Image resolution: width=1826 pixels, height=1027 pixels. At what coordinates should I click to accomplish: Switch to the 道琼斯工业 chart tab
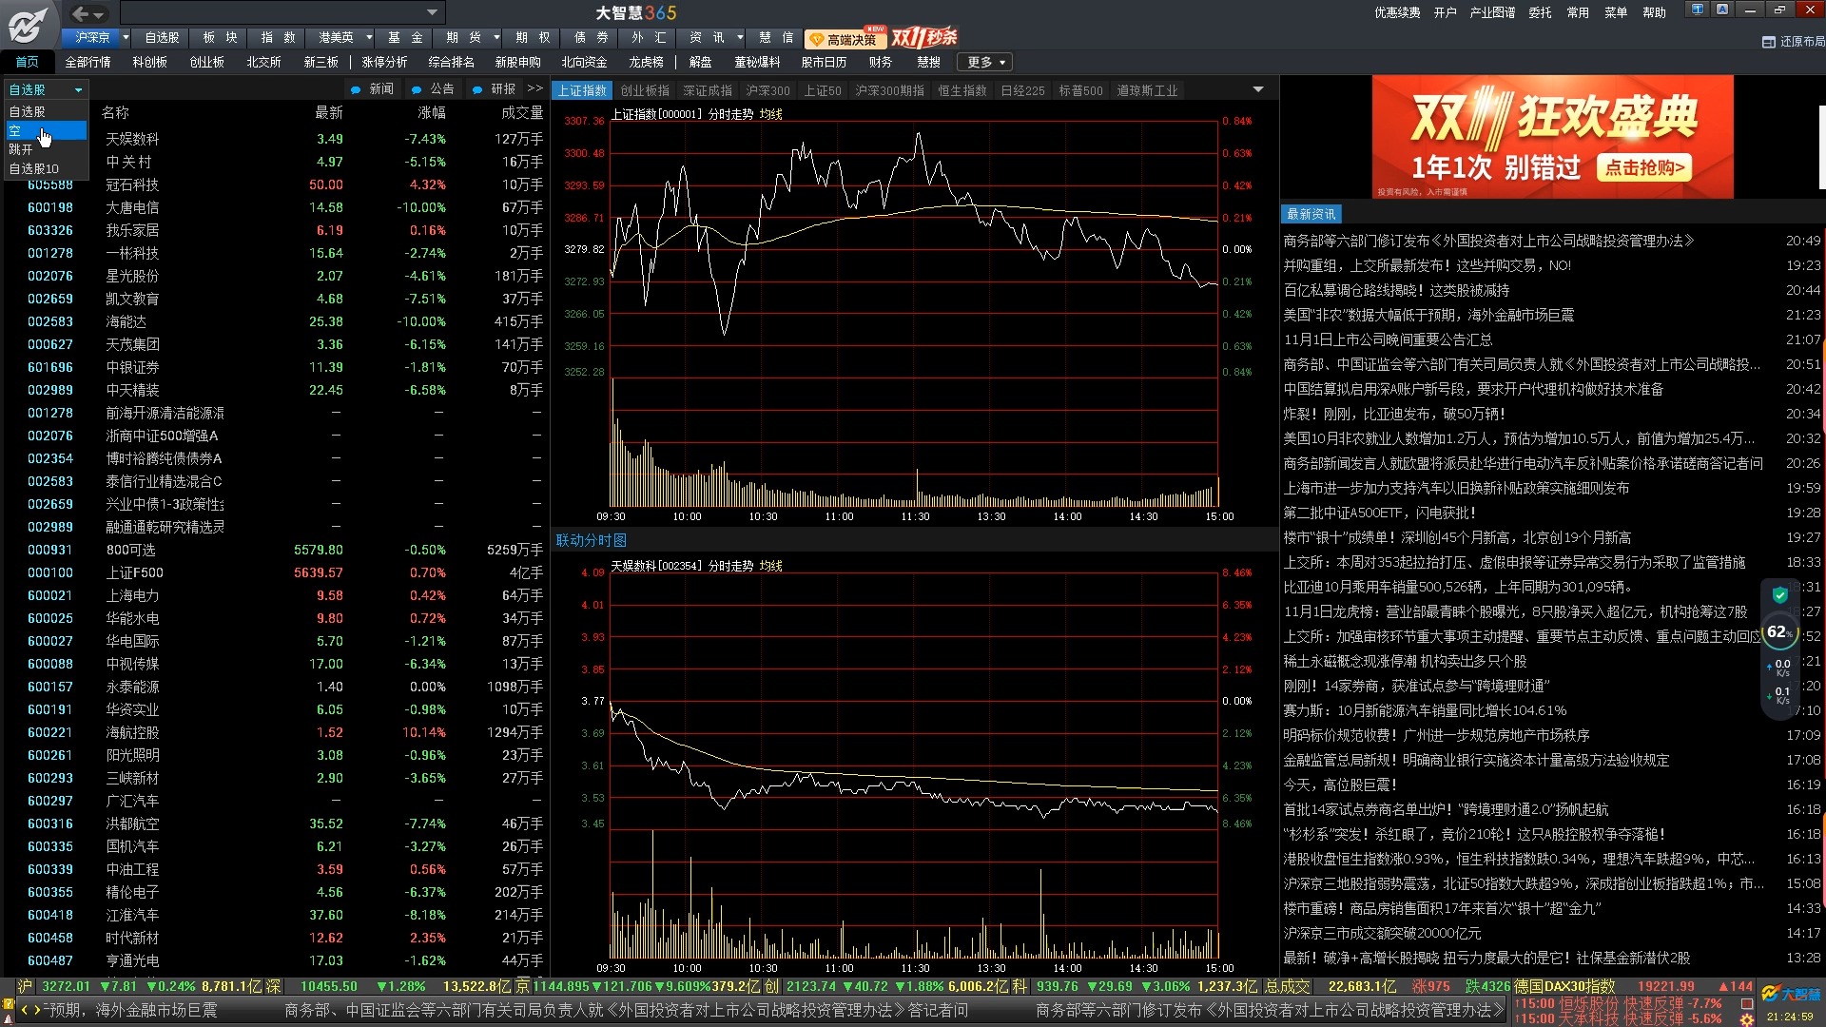tap(1147, 90)
